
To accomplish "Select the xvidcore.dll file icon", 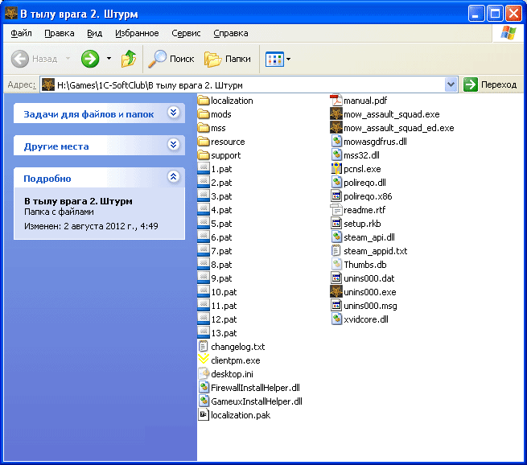I will pos(336,319).
